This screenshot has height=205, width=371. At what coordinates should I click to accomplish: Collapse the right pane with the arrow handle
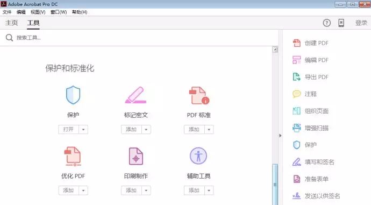coord(280,136)
